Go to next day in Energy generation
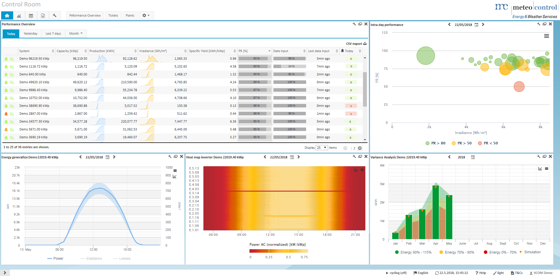Viewport: 560px width, 276px height. [x=114, y=157]
